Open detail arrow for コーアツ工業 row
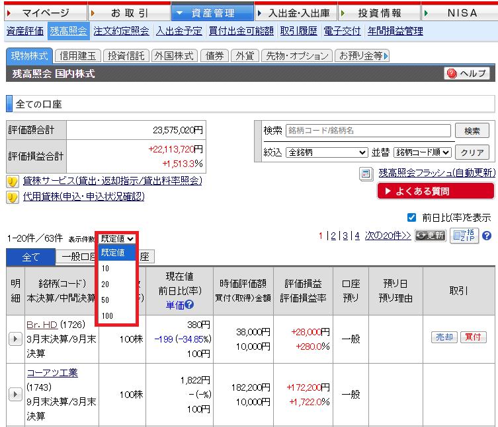 [x=15, y=394]
